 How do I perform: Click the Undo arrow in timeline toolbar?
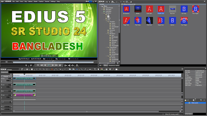point(60,69)
